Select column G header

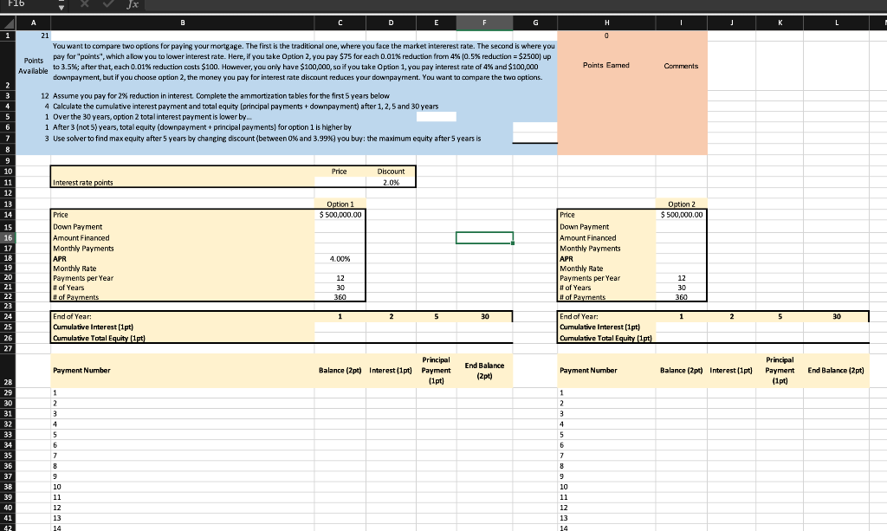coord(535,23)
